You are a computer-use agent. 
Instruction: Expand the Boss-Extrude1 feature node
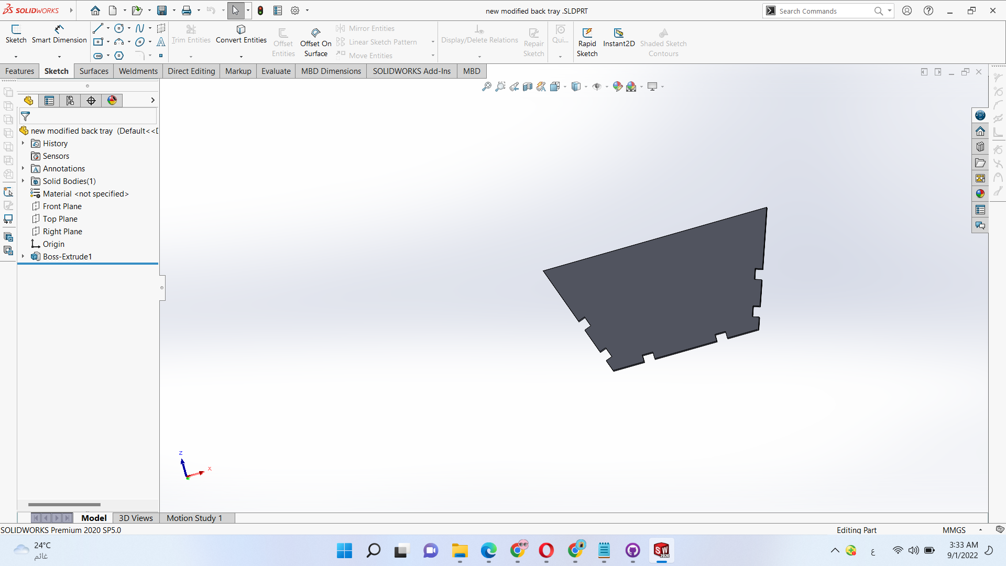click(x=23, y=256)
